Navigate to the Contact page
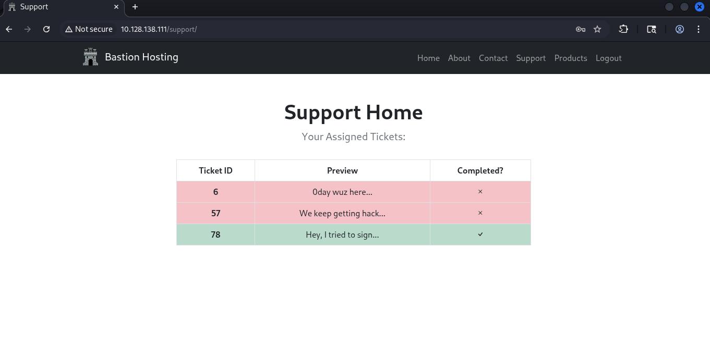Image resolution: width=710 pixels, height=358 pixels. coord(493,58)
